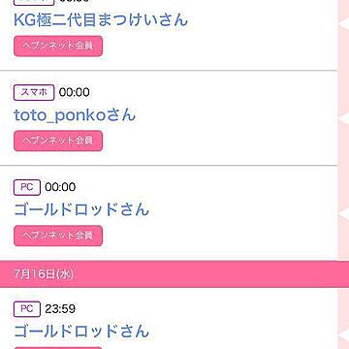
Task: Click divider line between KG極二代目まつけい and toto_ponko entries
Action: point(169,70)
